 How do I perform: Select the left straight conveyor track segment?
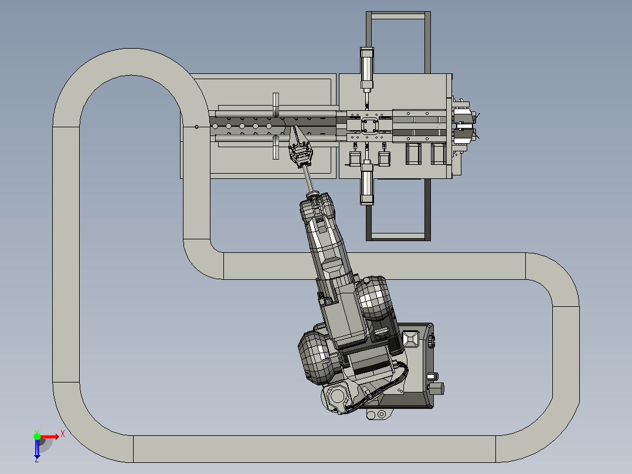pyautogui.click(x=66, y=255)
